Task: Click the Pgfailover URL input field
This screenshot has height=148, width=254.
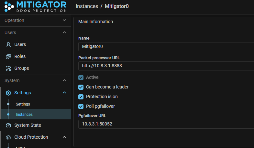Action: tap(166, 124)
